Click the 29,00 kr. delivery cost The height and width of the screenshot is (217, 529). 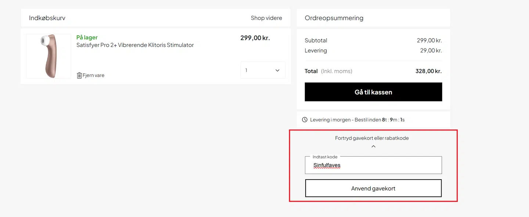click(x=431, y=51)
